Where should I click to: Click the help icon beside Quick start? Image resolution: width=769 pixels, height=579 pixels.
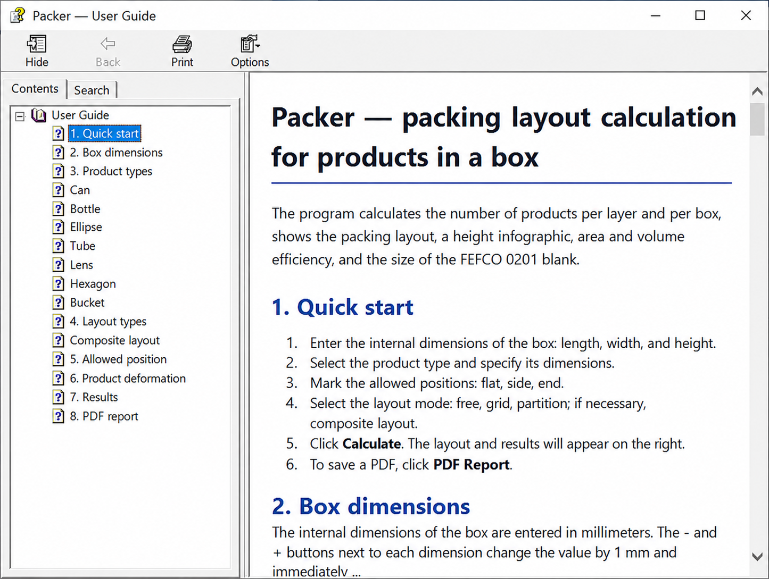59,133
